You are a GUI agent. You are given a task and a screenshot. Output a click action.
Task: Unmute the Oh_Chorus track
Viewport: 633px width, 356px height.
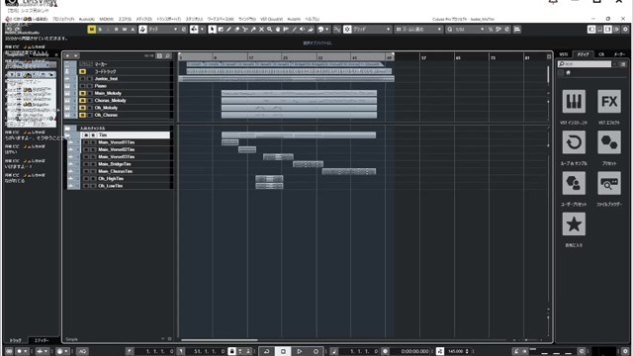[82, 115]
